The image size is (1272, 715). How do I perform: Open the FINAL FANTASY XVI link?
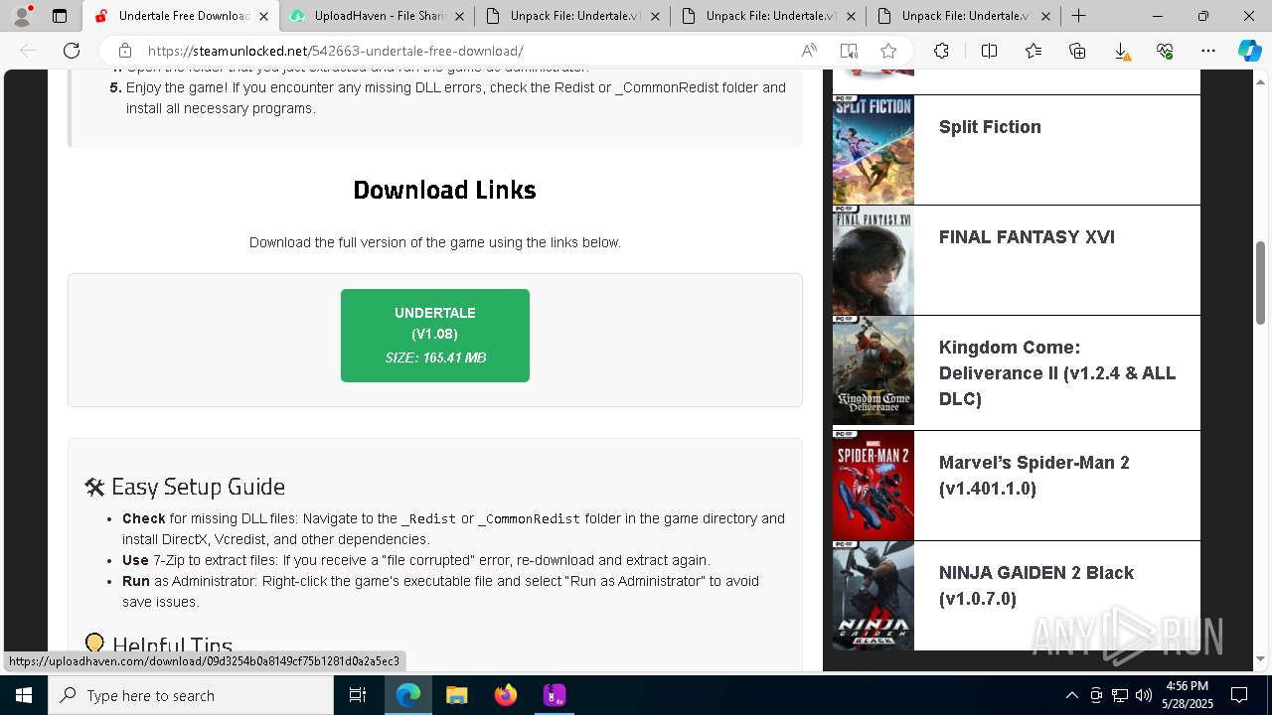click(1027, 237)
